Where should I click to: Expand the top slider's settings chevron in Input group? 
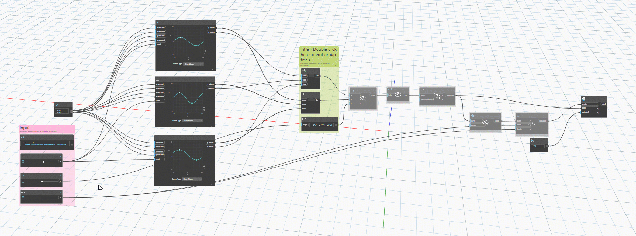click(23, 162)
